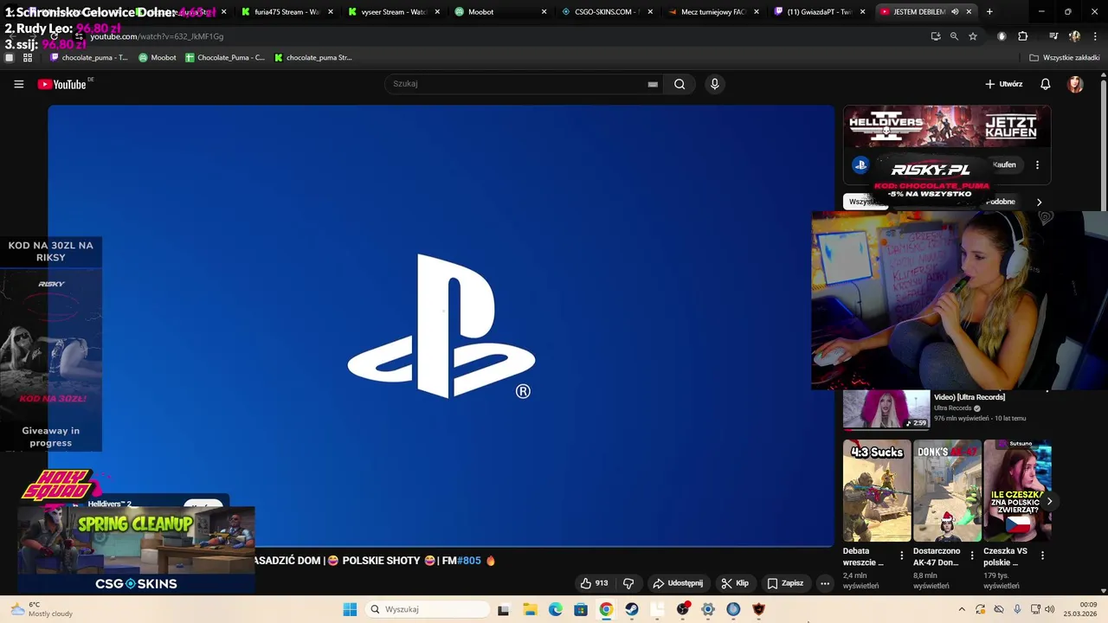The height and width of the screenshot is (623, 1108).
Task: Open Steam from the taskbar
Action: tap(632, 609)
